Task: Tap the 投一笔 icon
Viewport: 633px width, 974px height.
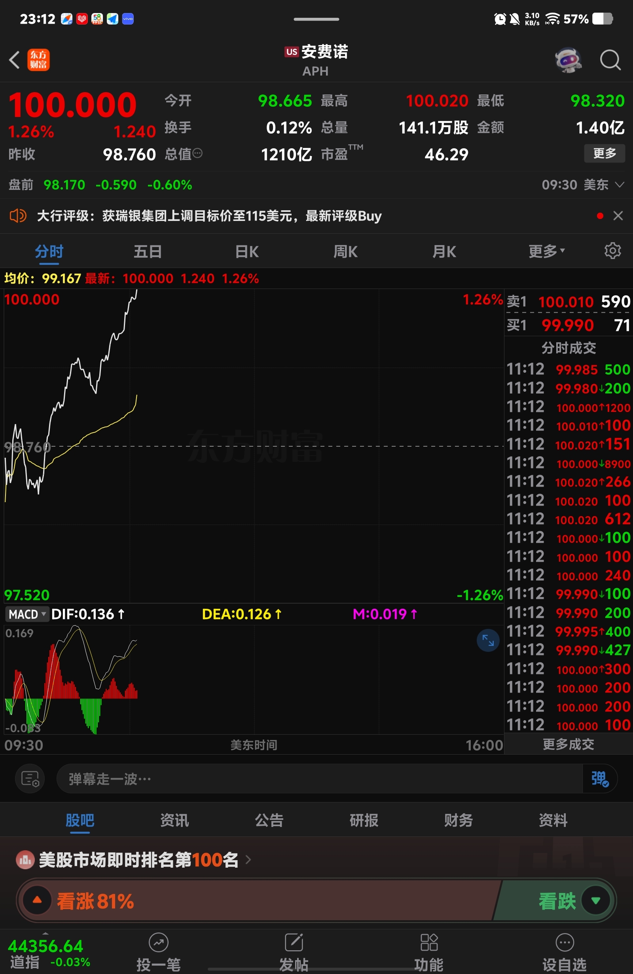Action: point(159,942)
